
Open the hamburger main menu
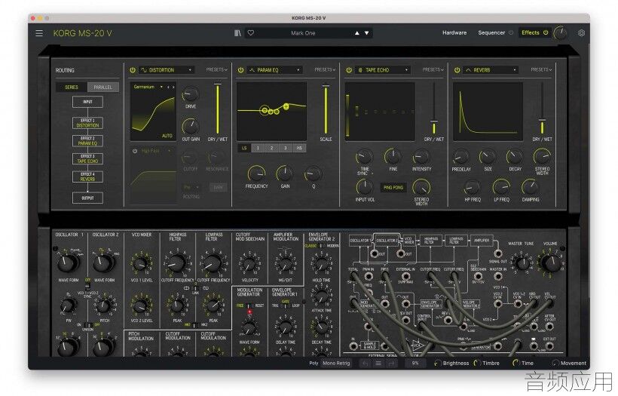(x=39, y=33)
